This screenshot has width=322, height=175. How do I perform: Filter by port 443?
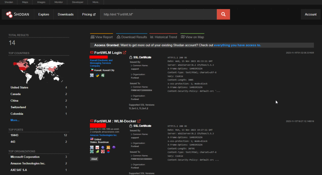(39, 142)
